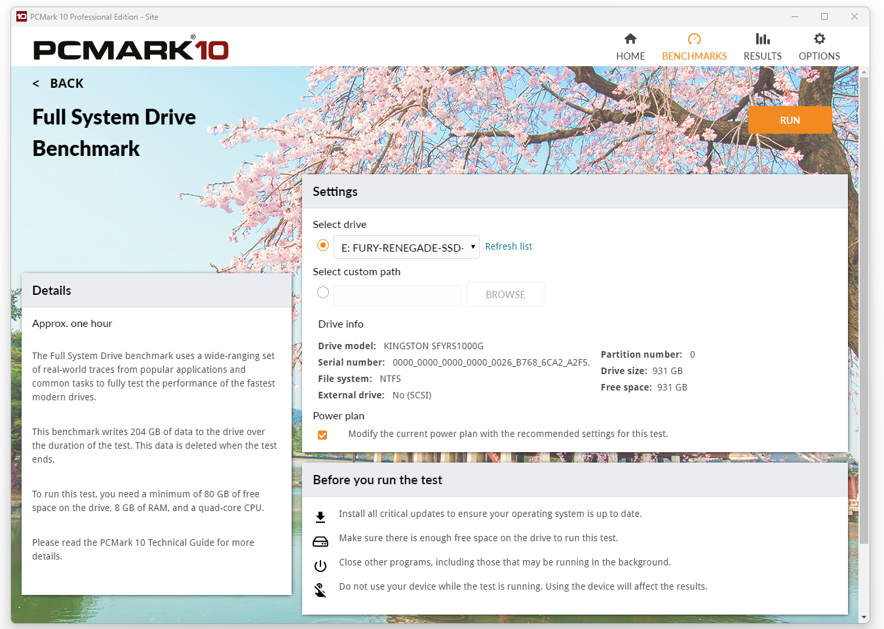884x629 pixels.
Task: Switch to the Benchmarks tab
Action: click(694, 47)
